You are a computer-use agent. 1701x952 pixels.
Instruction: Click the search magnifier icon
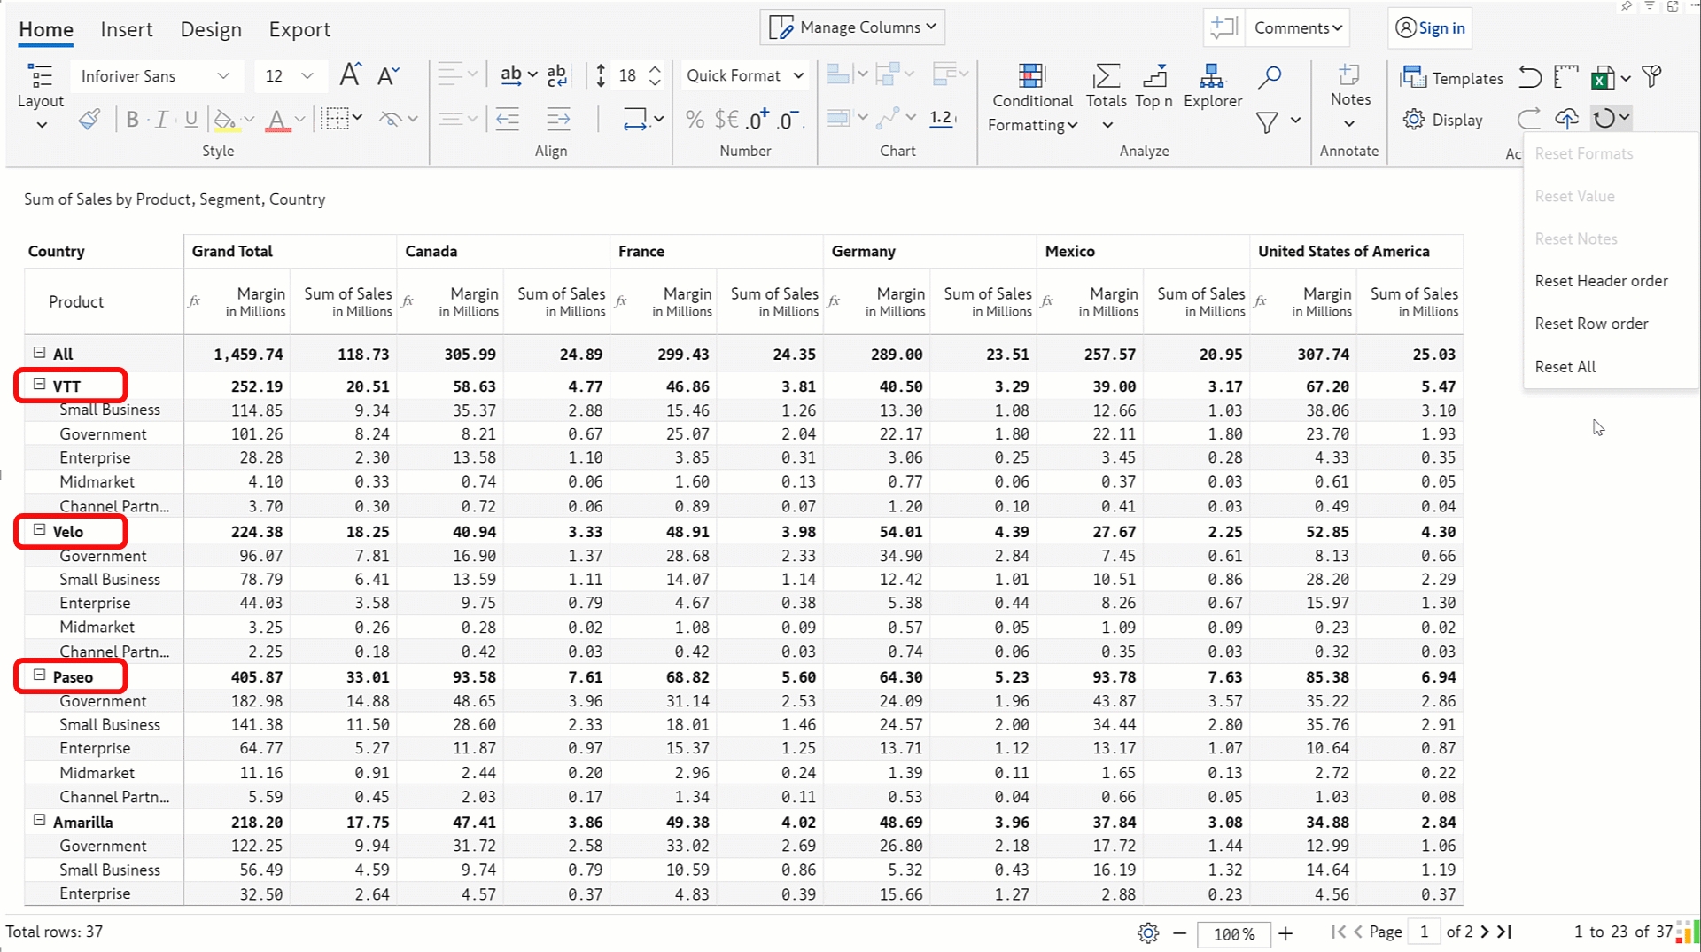1270,77
